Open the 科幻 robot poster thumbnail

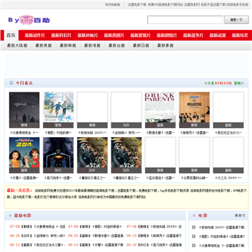(x=58, y=155)
